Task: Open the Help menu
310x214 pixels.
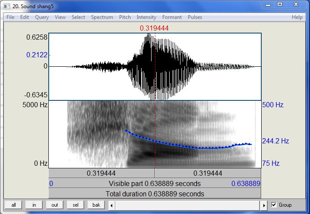Action: 297,17
